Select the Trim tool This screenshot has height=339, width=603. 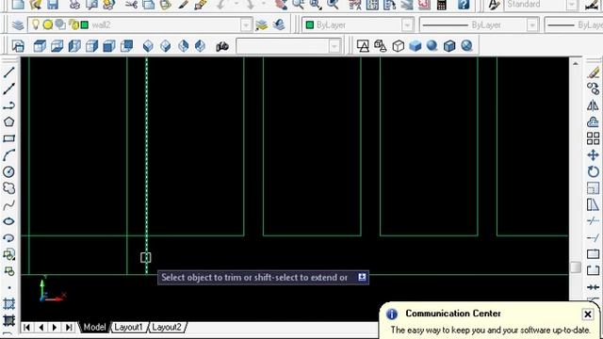[x=593, y=221]
